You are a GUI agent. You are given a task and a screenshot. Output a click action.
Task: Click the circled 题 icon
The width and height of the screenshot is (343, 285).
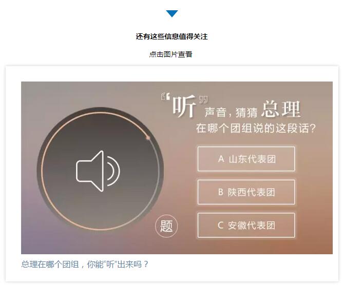(x=166, y=226)
